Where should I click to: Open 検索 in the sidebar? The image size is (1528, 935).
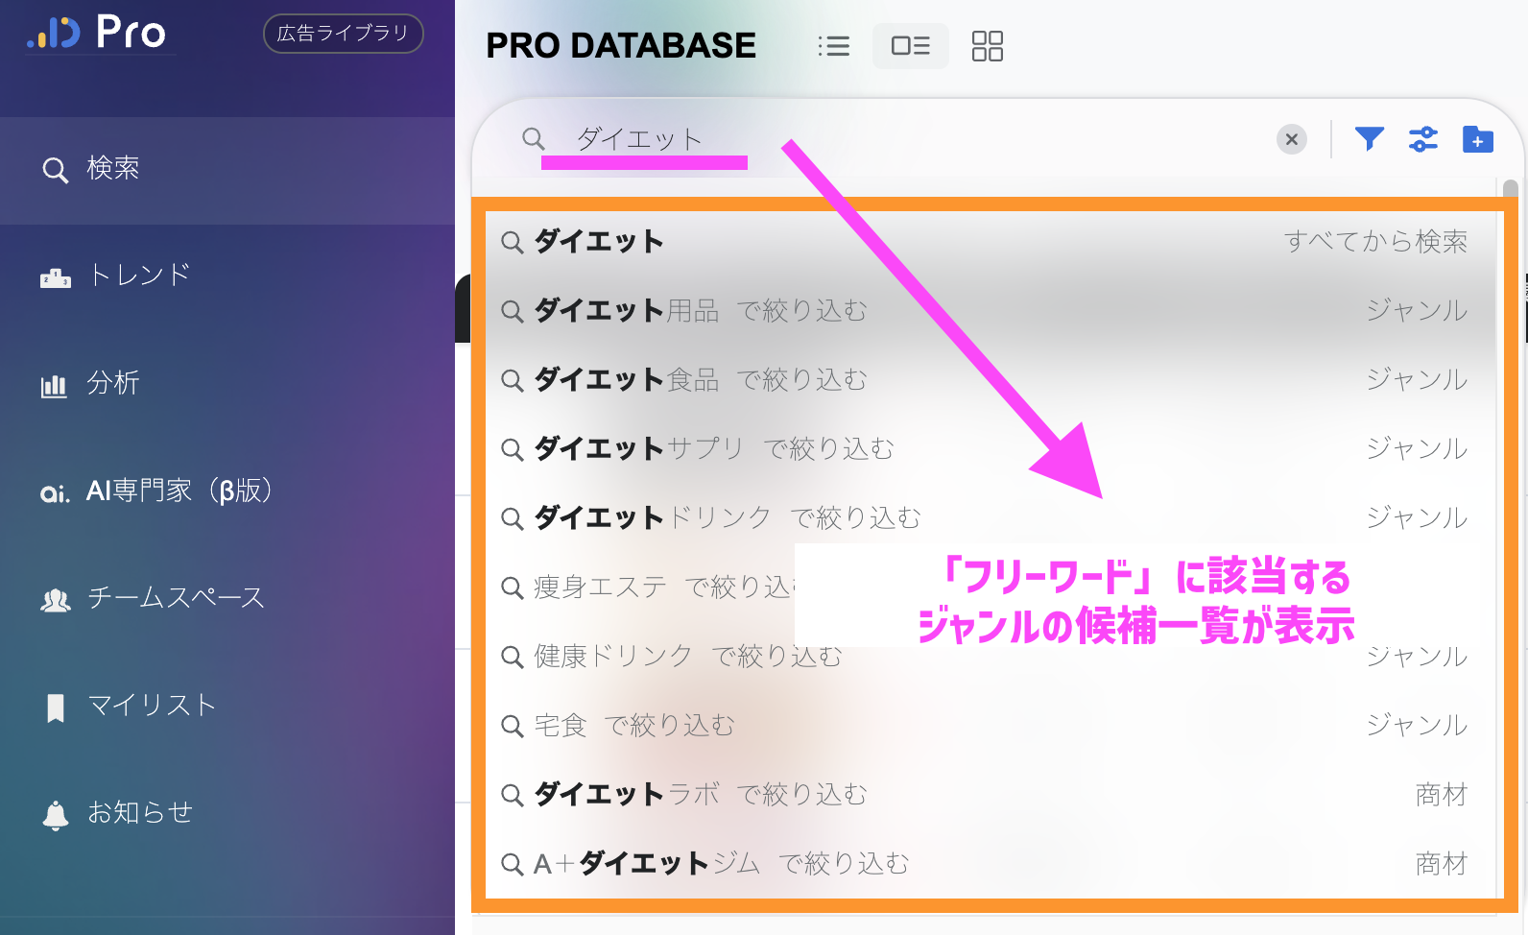(x=112, y=169)
